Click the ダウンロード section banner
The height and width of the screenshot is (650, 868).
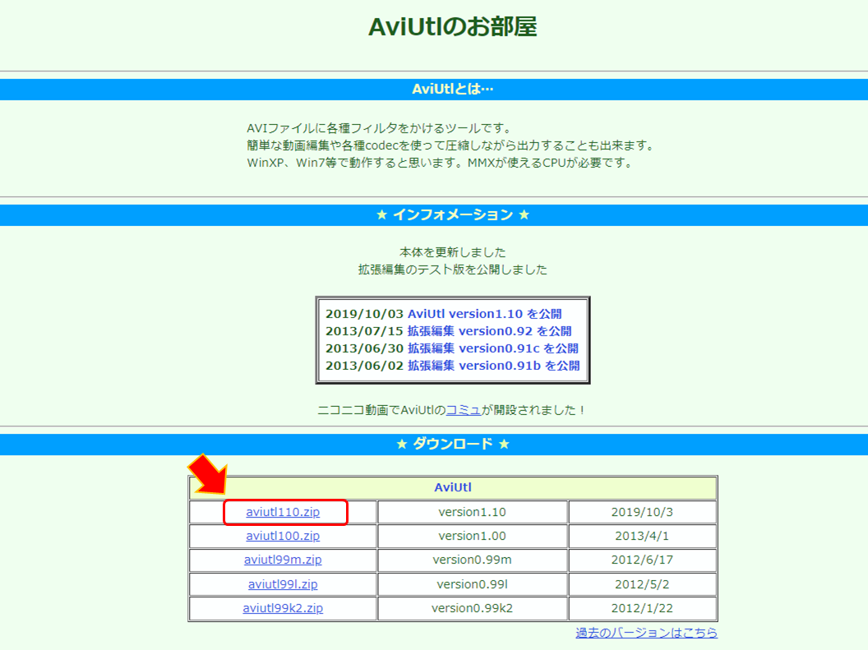point(434,443)
